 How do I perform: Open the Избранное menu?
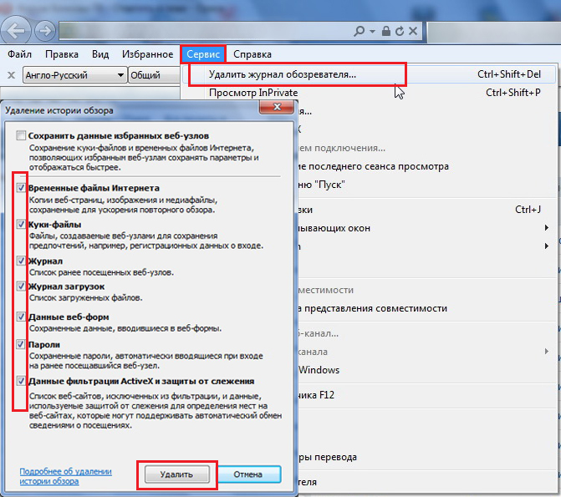click(147, 54)
